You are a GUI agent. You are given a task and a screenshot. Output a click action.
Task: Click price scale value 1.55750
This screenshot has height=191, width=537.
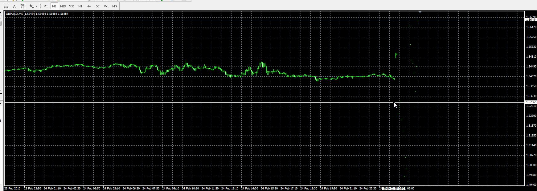point(531,37)
